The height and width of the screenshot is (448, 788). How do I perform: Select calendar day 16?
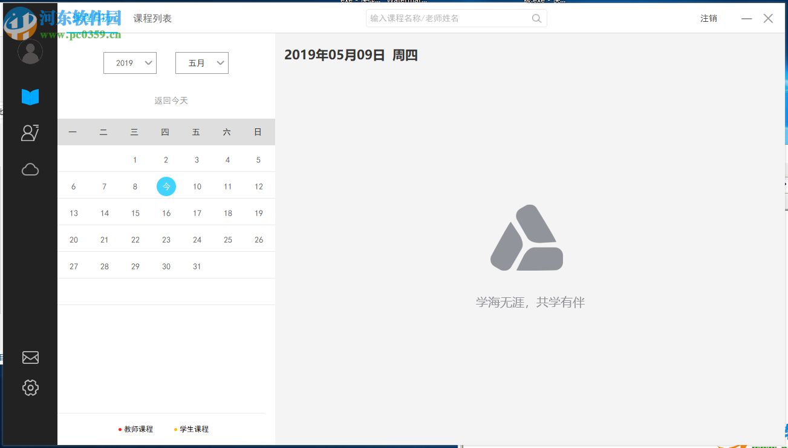(166, 213)
